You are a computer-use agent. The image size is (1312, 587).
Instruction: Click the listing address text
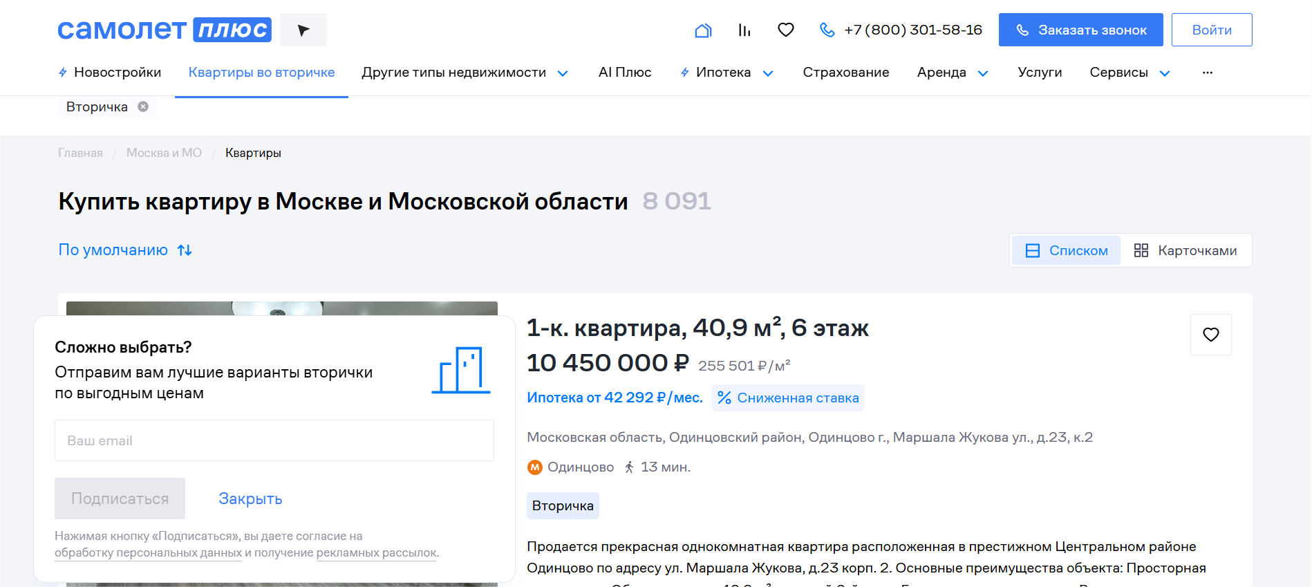[x=809, y=437]
